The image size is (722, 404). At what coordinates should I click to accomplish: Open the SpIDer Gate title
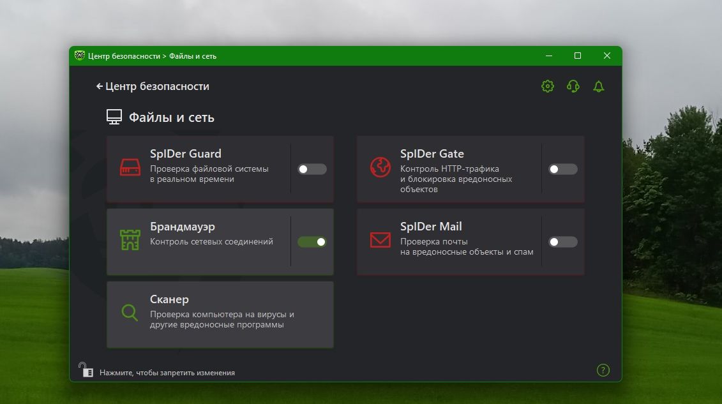click(432, 154)
